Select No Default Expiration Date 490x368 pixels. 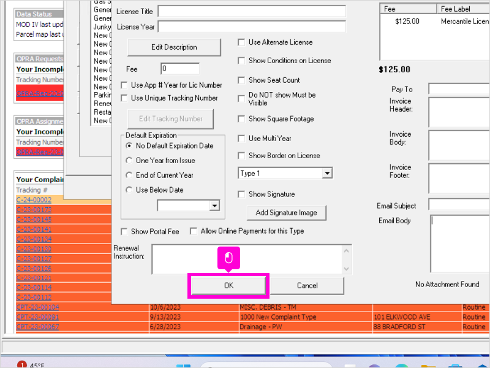point(129,146)
